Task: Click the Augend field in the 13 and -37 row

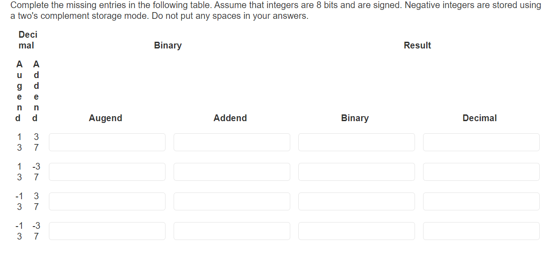Action: coord(107,171)
